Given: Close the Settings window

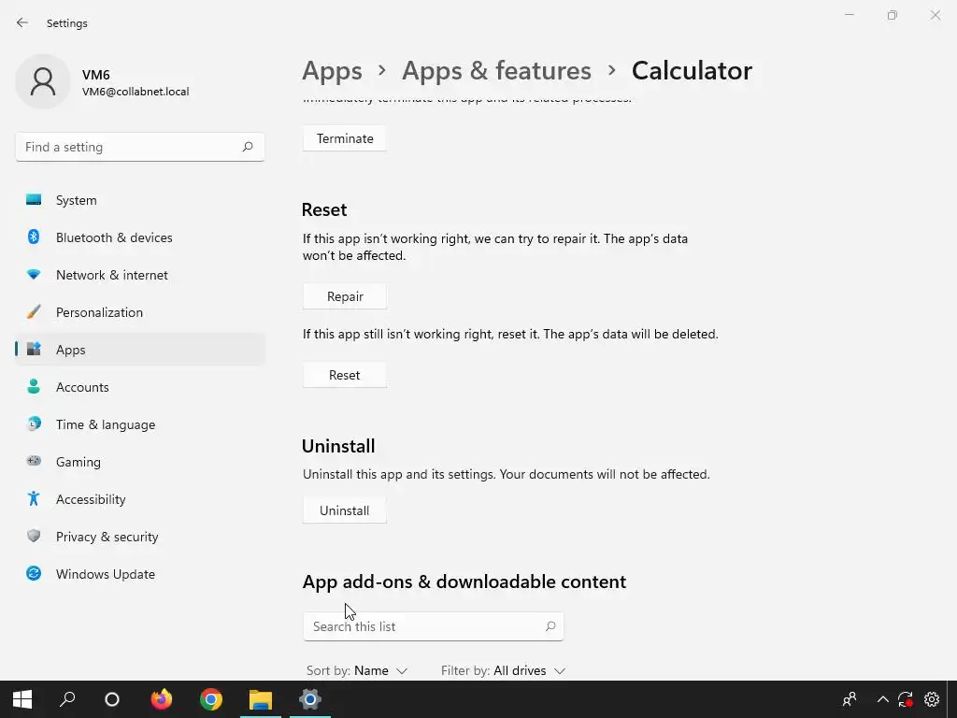Looking at the screenshot, I should (935, 15).
